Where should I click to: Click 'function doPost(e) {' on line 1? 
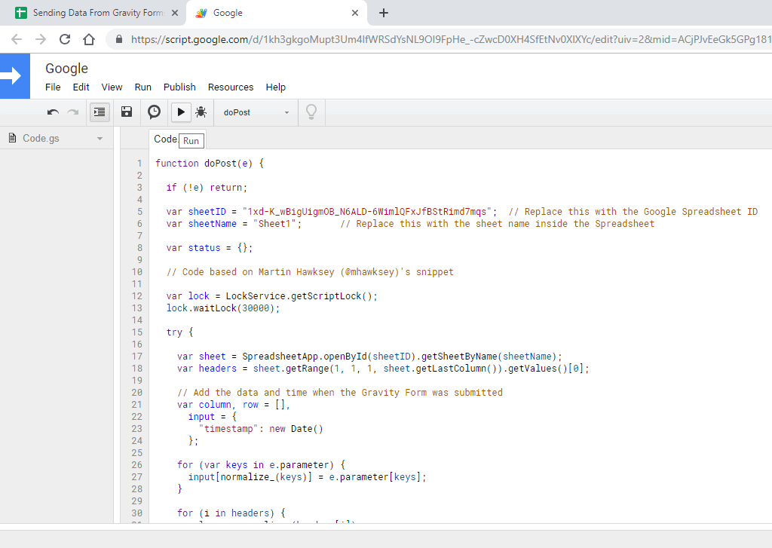210,164
